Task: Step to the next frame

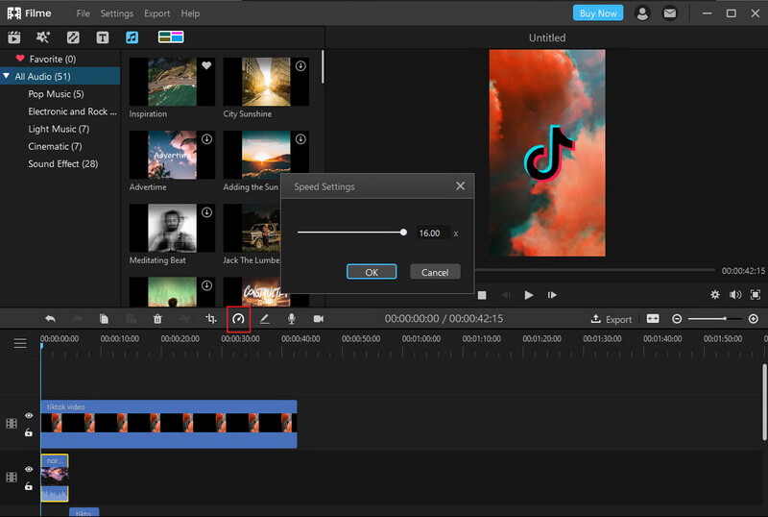Action: pyautogui.click(x=552, y=295)
